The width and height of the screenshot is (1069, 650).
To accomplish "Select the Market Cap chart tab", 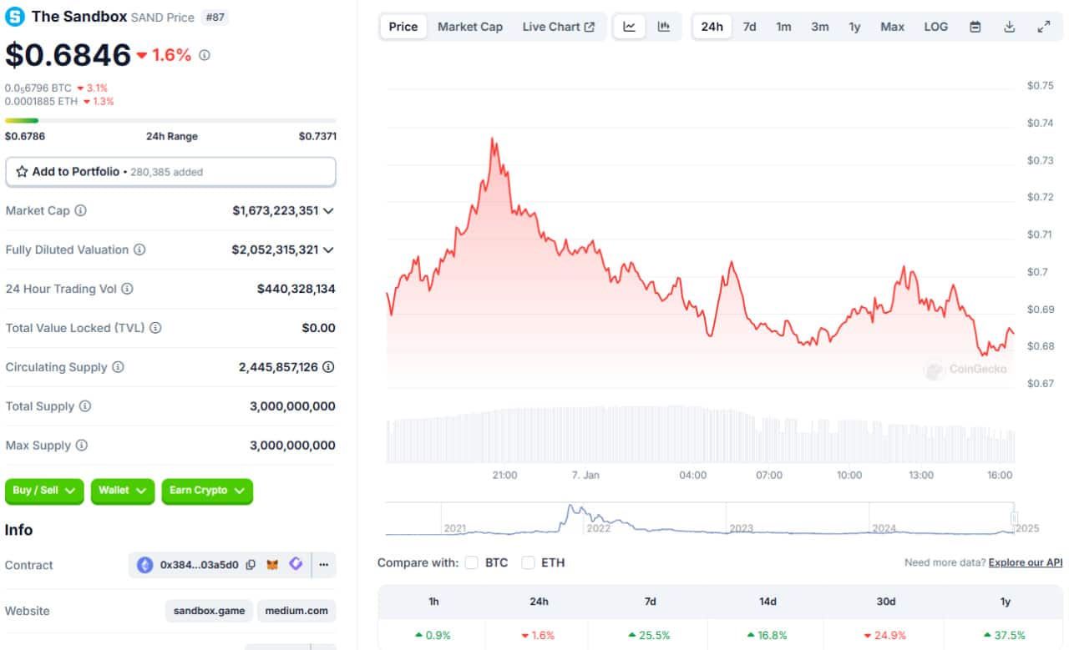I will click(x=470, y=27).
